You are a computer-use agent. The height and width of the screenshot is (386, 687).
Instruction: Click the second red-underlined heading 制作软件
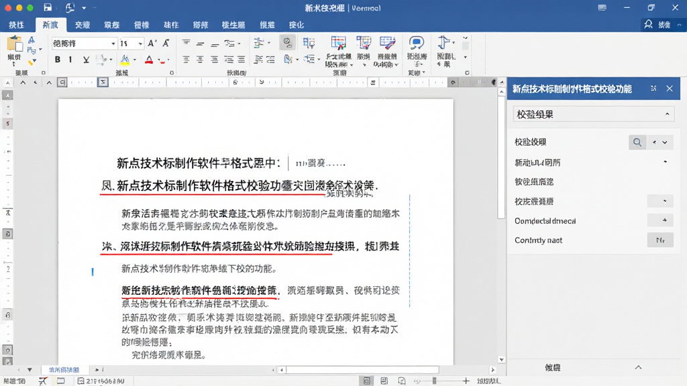[250, 247]
